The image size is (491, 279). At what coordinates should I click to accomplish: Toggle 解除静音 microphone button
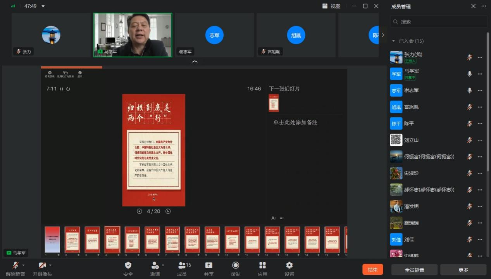pos(16,265)
